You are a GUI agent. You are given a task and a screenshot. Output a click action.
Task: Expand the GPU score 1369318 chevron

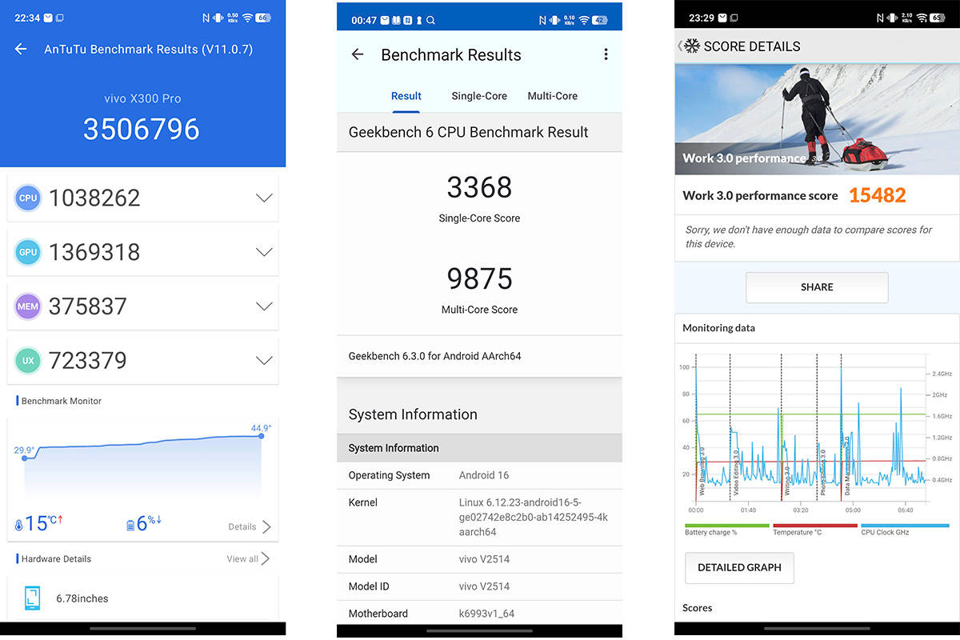pos(264,252)
